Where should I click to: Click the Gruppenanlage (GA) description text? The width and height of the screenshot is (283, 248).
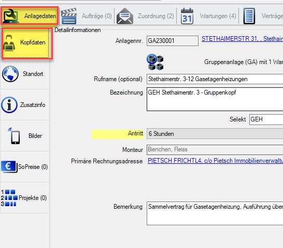click(244, 62)
